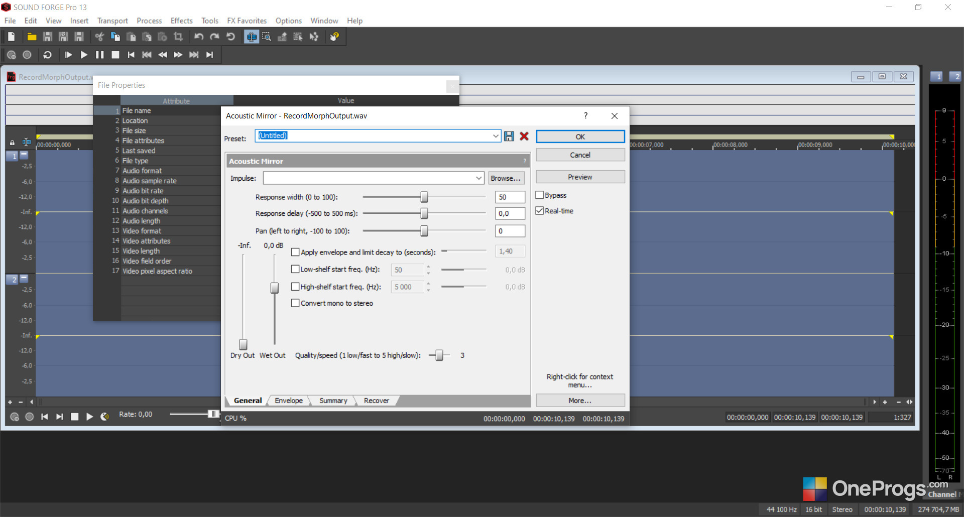Toggle the Real-time checkbox
This screenshot has width=964, height=517.
click(540, 211)
